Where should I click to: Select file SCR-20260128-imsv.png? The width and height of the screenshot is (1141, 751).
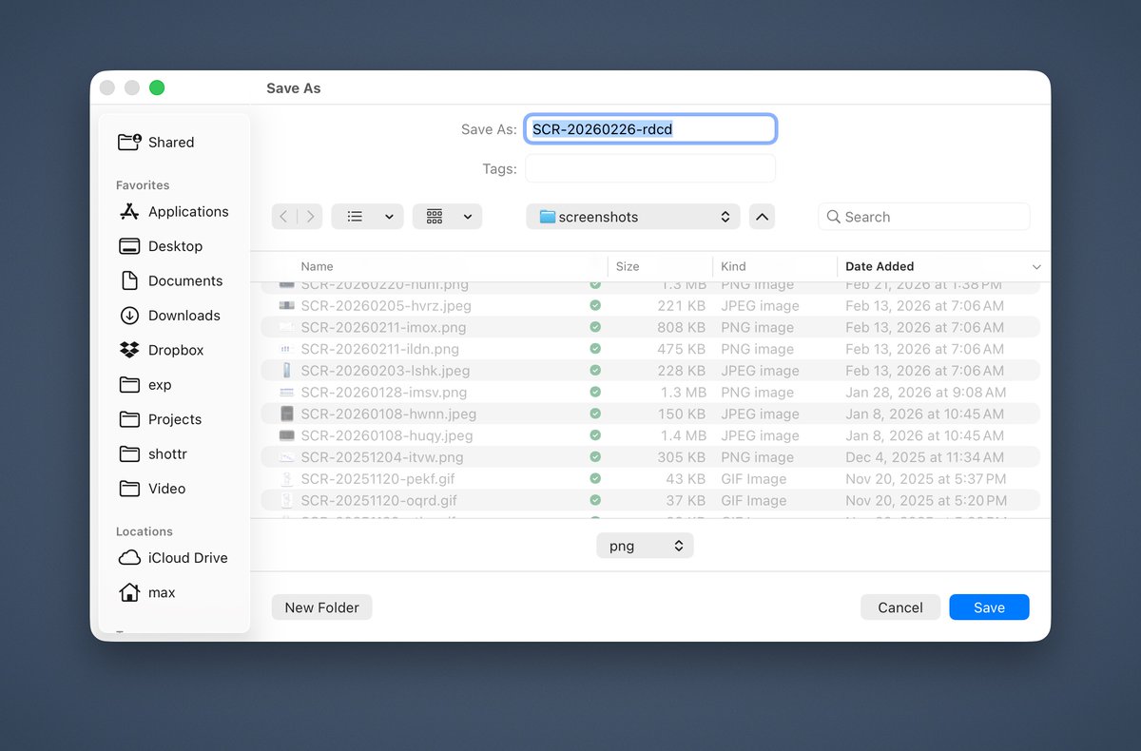click(649, 393)
